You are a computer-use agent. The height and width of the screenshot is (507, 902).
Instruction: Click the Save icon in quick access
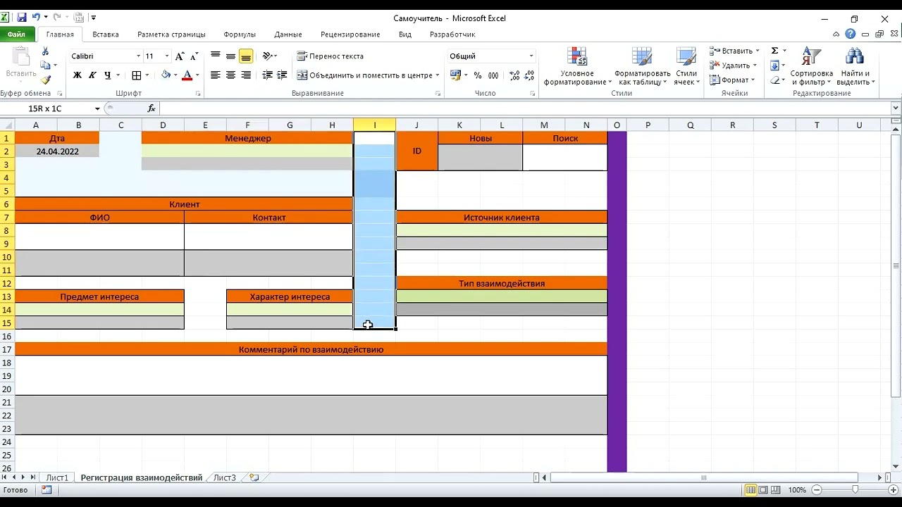[x=22, y=18]
